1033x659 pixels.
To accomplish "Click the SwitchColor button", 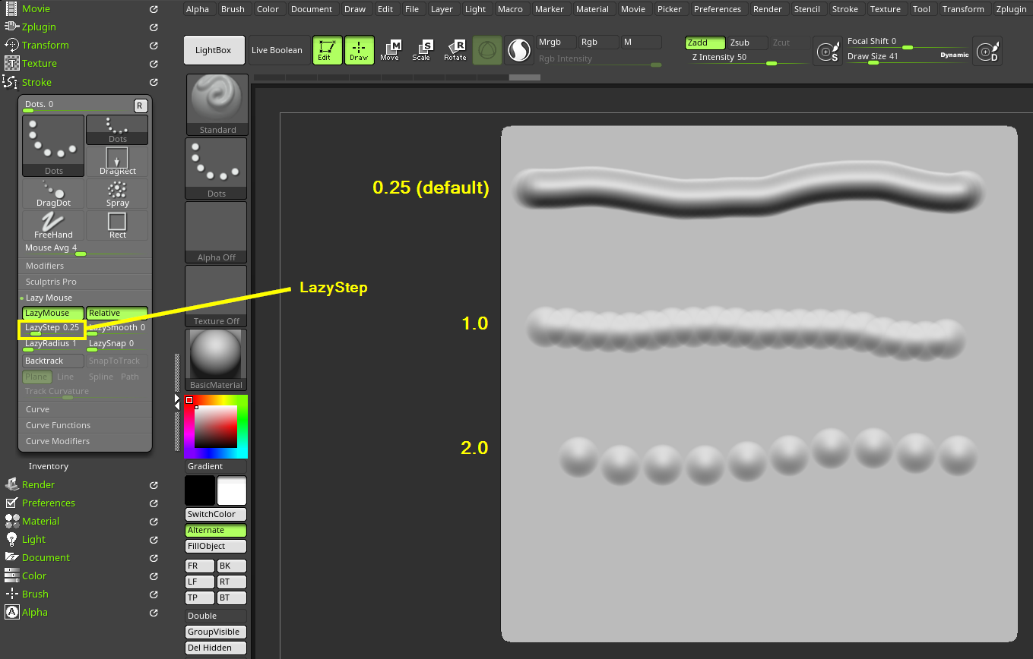I will point(217,514).
